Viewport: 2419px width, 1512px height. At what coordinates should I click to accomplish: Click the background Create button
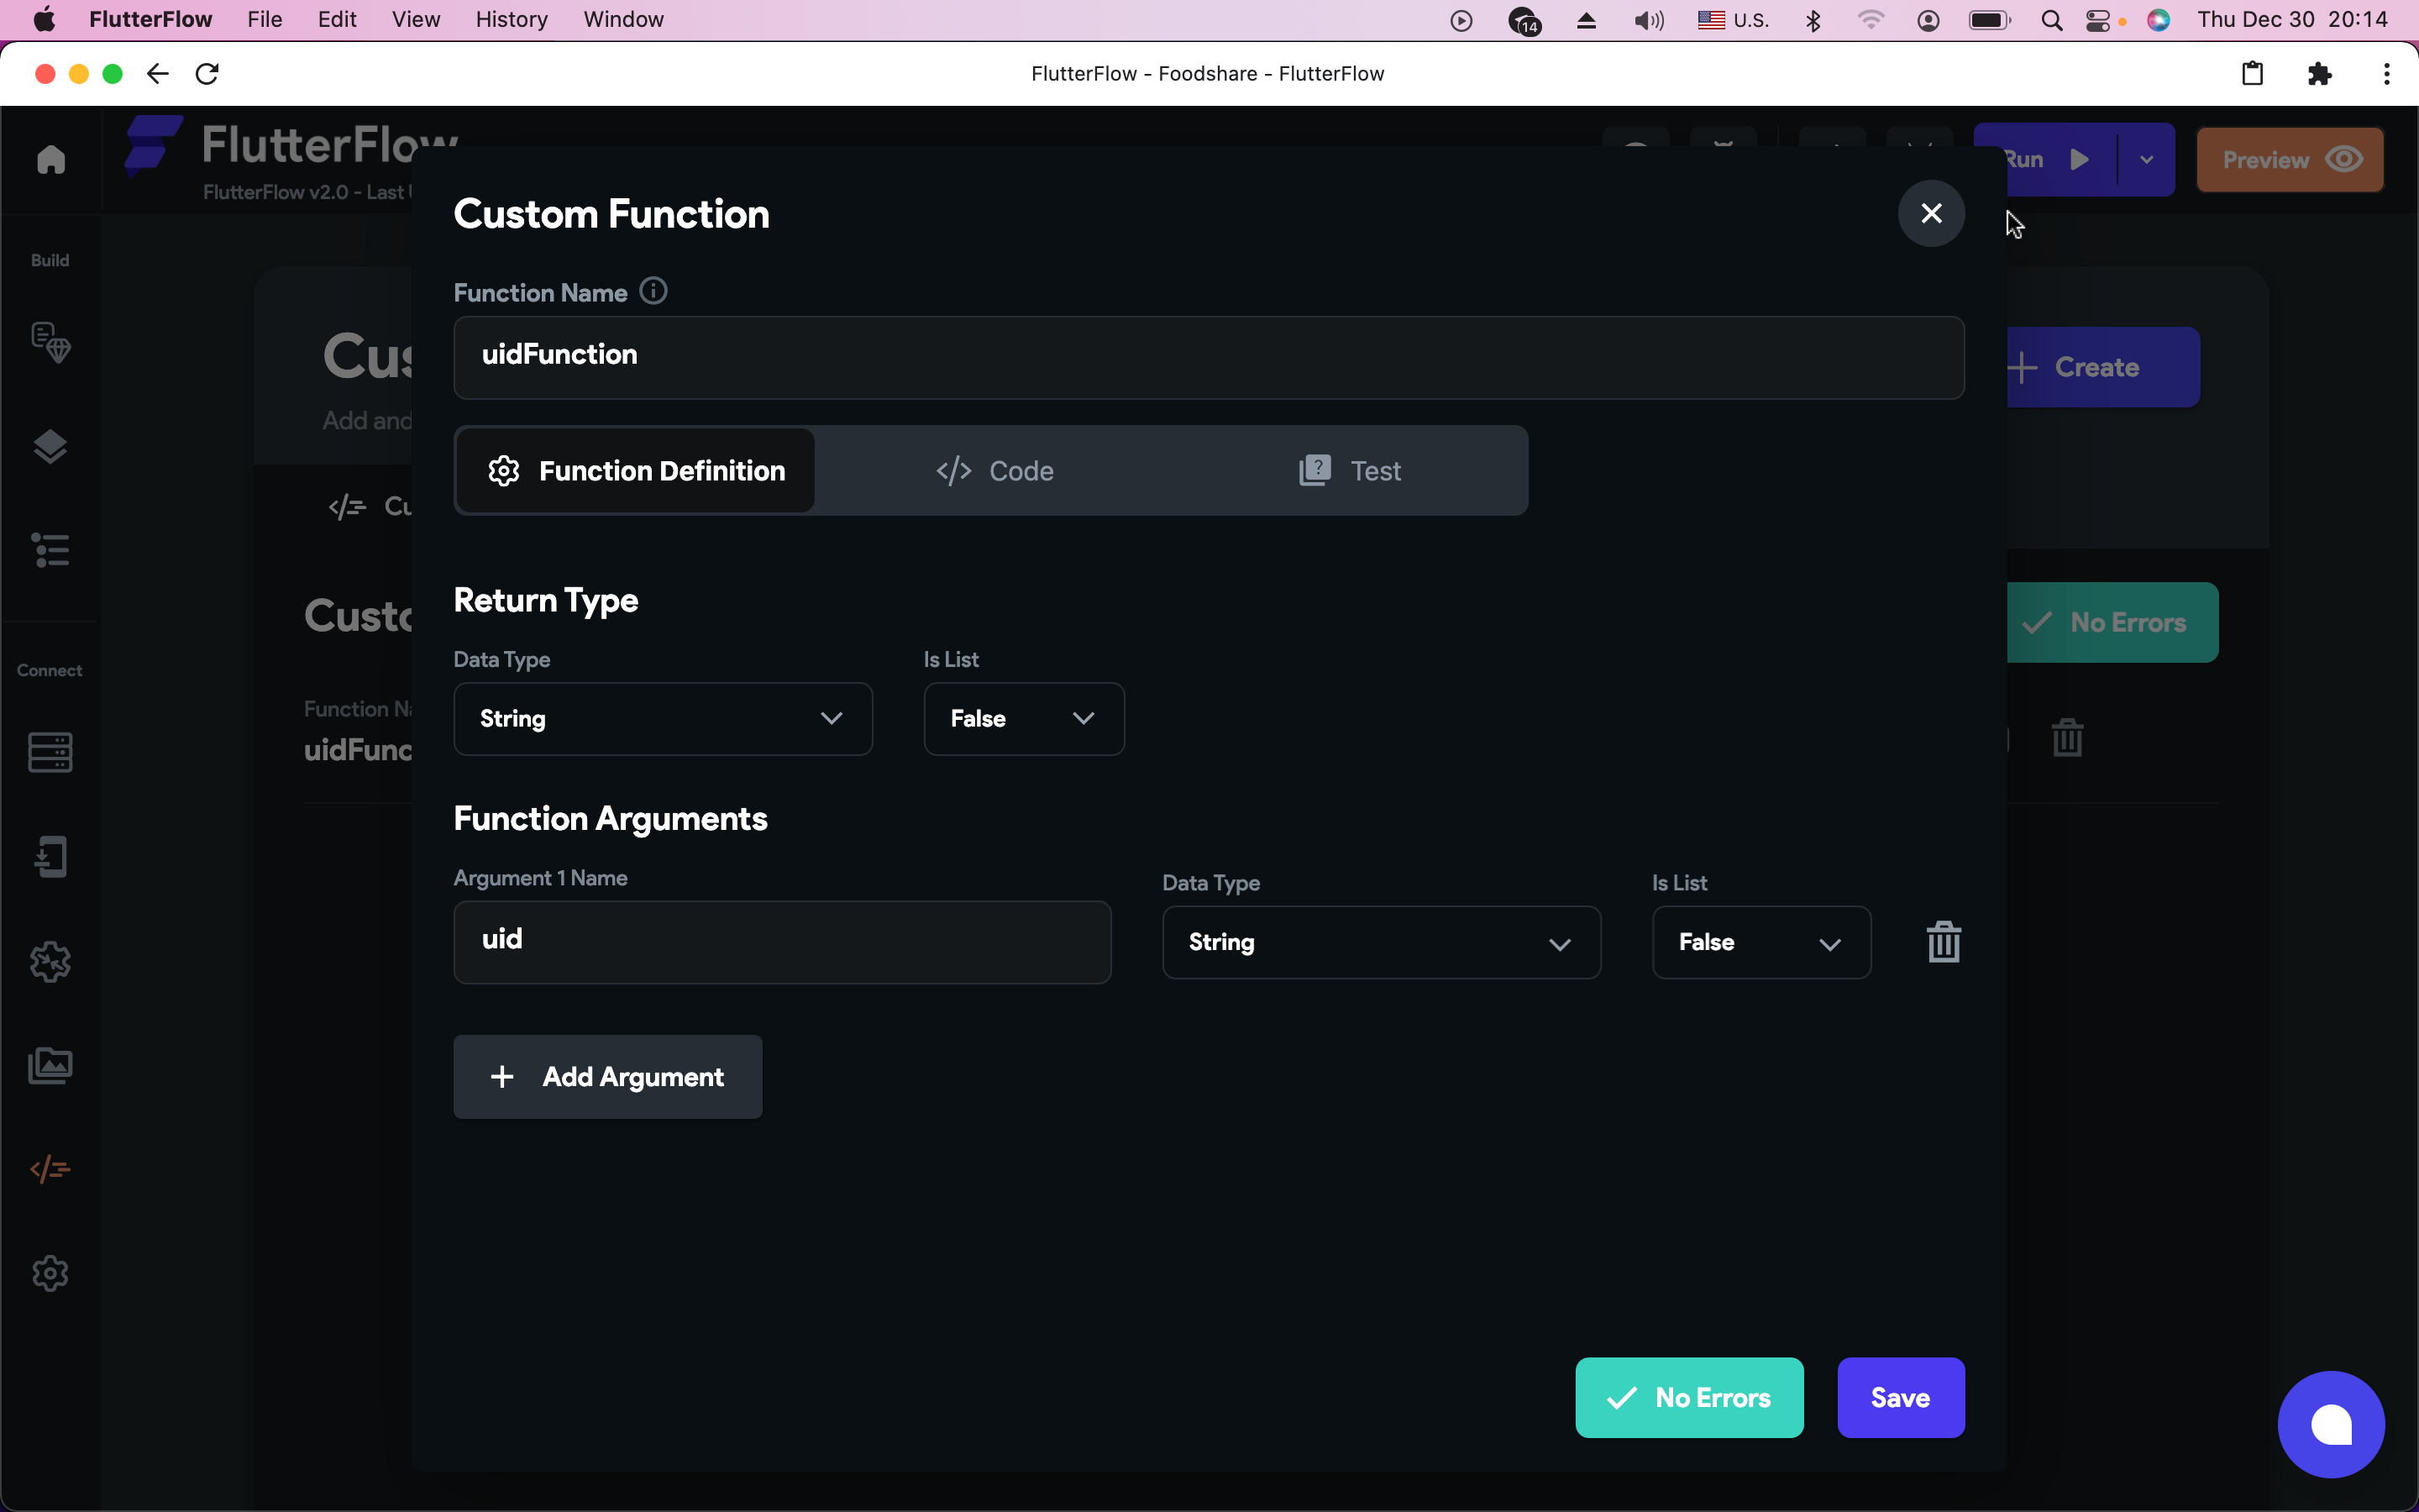2103,367
